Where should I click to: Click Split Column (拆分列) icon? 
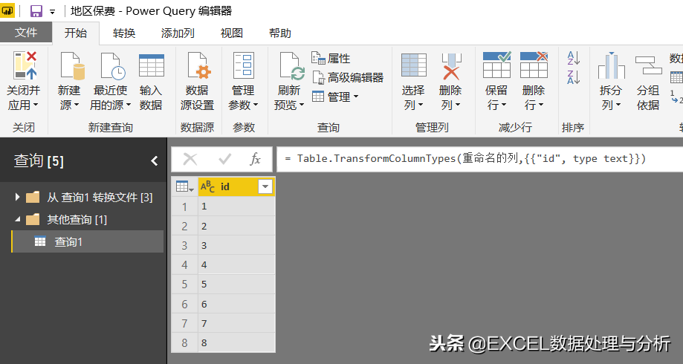(x=611, y=66)
